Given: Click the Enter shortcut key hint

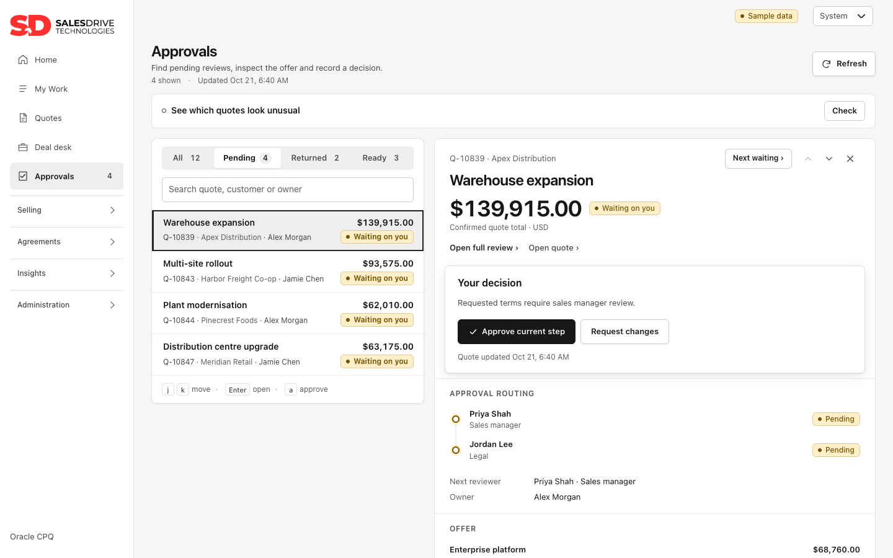Looking at the screenshot, I should (x=238, y=390).
